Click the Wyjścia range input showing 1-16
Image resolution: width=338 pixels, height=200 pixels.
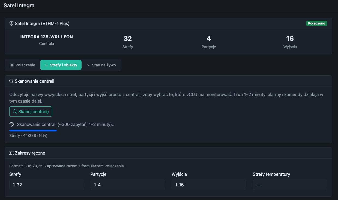pyautogui.click(x=209, y=185)
